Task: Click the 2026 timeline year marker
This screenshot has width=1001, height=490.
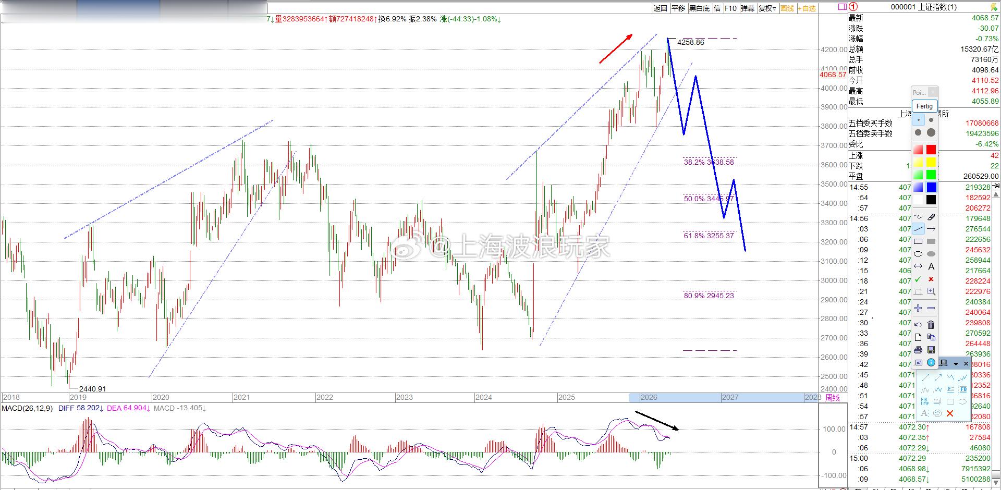Action: pyautogui.click(x=649, y=397)
